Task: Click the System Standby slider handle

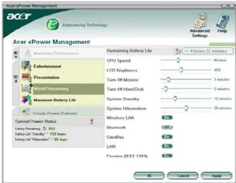Action: (x=175, y=99)
